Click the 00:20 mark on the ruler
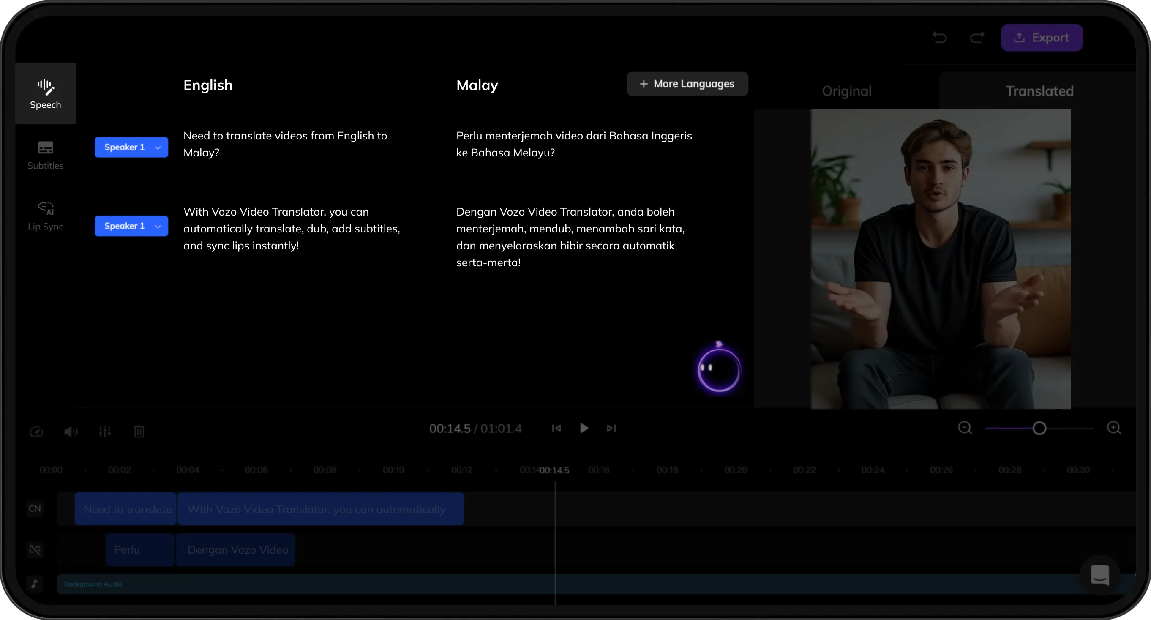 click(x=736, y=470)
